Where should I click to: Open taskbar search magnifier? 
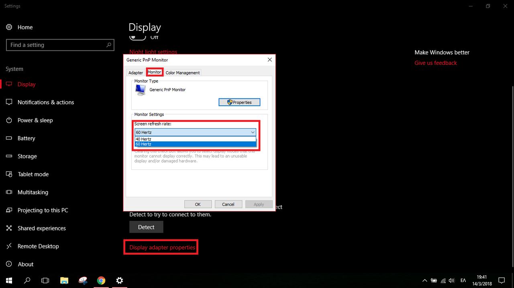pos(27,280)
